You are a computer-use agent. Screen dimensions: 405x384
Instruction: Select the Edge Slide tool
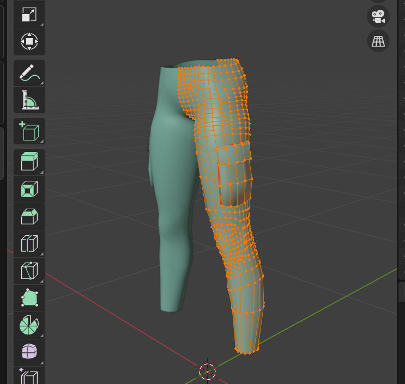coord(29,376)
